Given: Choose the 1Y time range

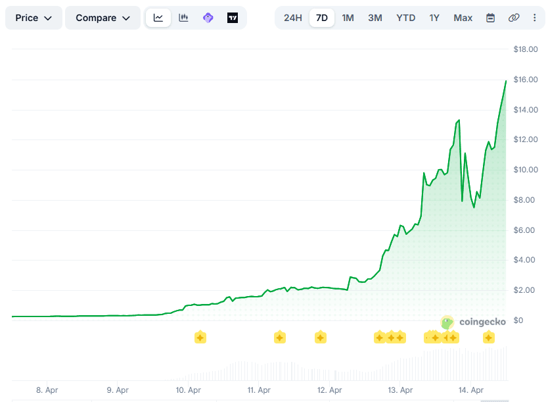Looking at the screenshot, I should [x=434, y=18].
